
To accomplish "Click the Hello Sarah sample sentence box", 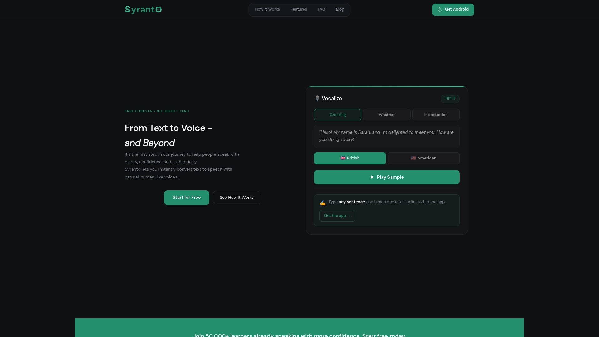I will (387, 136).
